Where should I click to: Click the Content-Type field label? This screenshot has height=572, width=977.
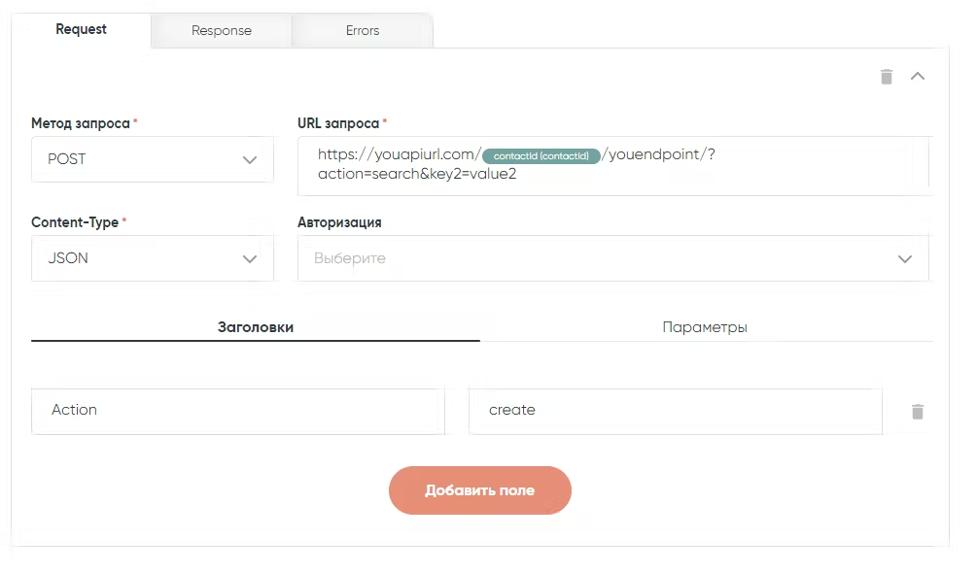[x=74, y=222]
